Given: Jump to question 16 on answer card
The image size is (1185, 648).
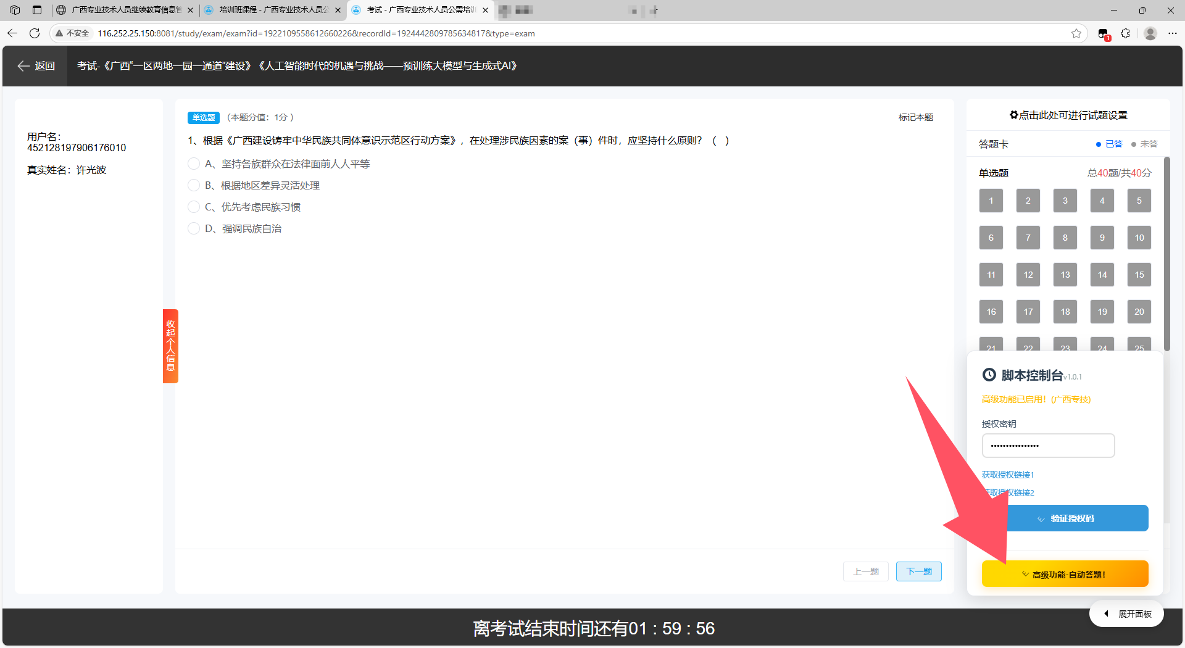Looking at the screenshot, I should click(x=991, y=312).
